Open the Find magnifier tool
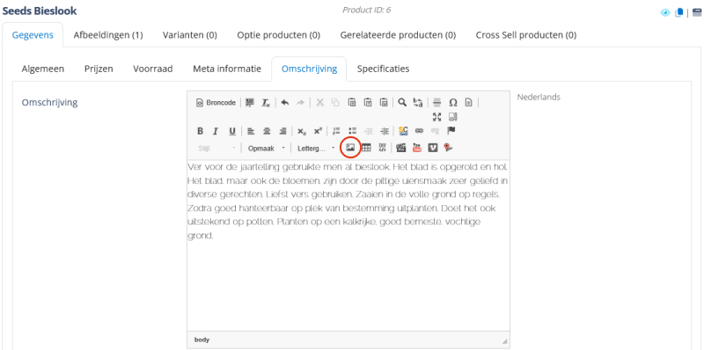The height and width of the screenshot is (350, 704). (402, 103)
